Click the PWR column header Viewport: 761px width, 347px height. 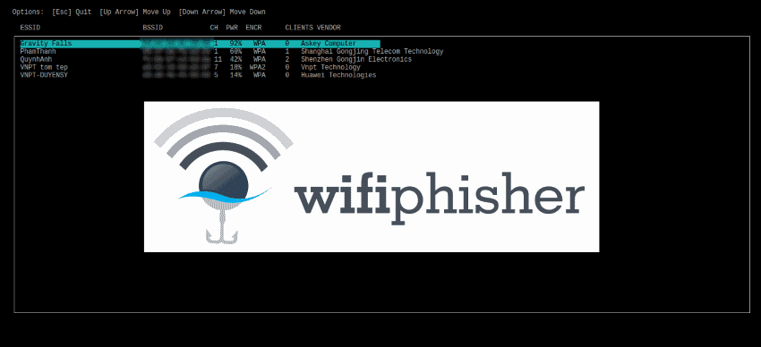click(232, 28)
